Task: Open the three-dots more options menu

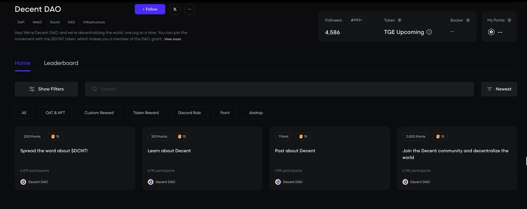Action: pos(189,9)
